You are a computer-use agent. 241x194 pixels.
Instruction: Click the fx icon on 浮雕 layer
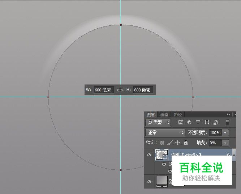coord(228,154)
